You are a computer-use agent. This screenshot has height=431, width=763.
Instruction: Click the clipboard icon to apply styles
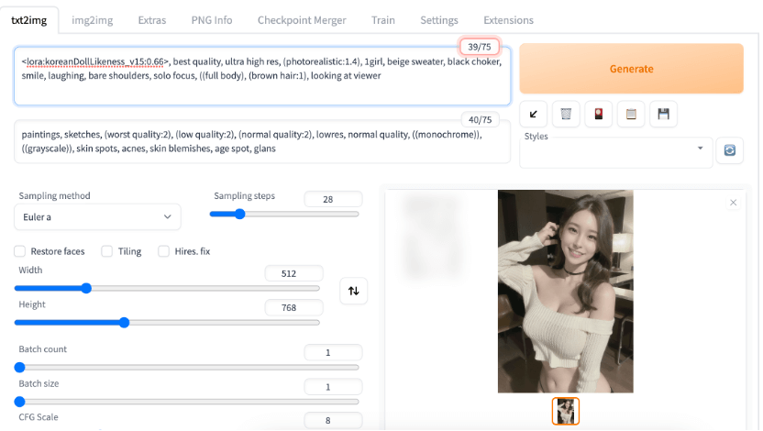coord(631,114)
